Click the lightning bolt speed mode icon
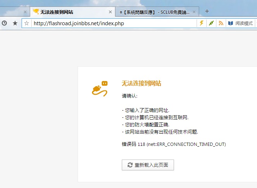The height and width of the screenshot is (188, 257). [202, 23]
